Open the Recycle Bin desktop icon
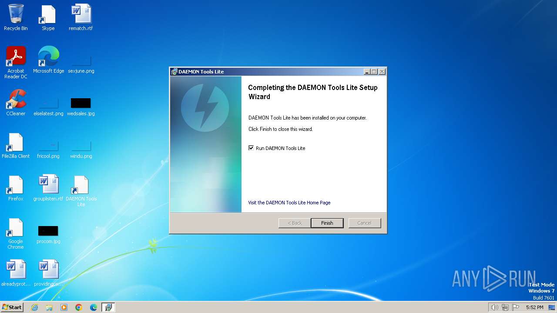 [16, 18]
